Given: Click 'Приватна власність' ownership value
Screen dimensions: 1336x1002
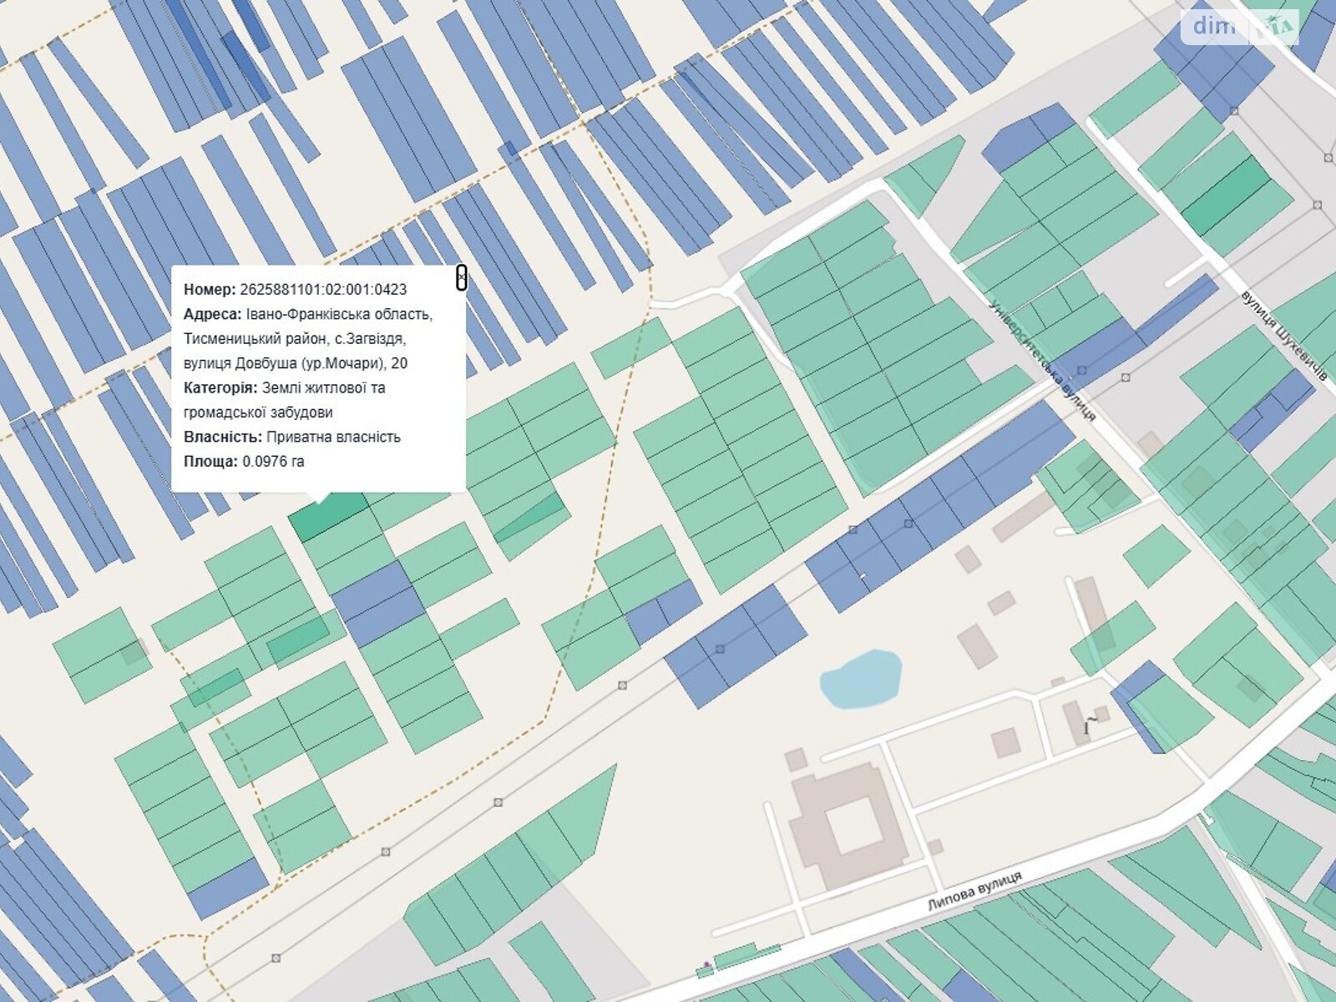Looking at the screenshot, I should click(x=334, y=437).
